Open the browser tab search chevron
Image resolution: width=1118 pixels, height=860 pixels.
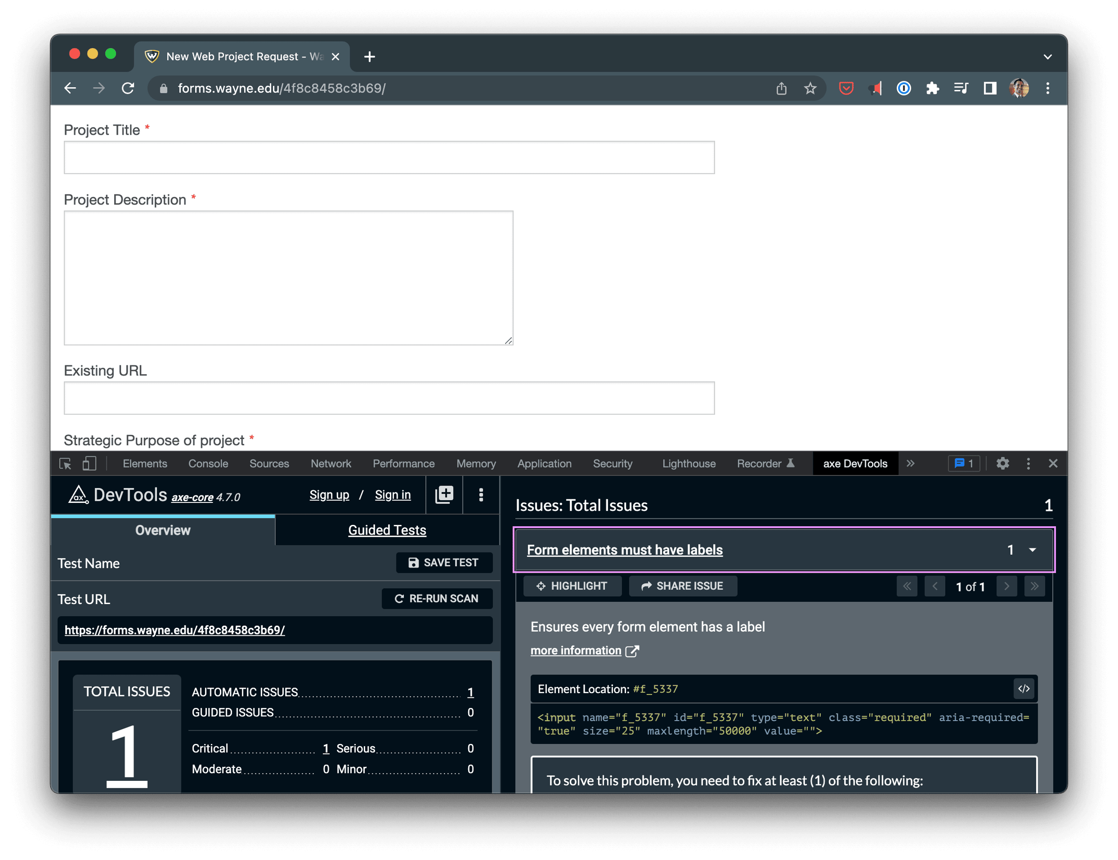point(1047,56)
